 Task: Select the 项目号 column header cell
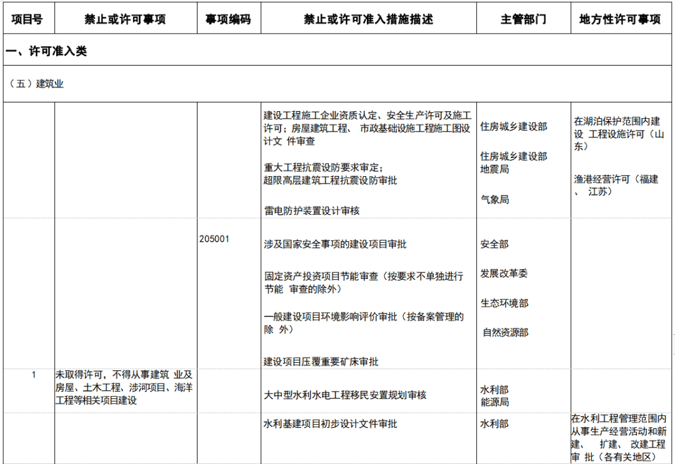tap(27, 18)
